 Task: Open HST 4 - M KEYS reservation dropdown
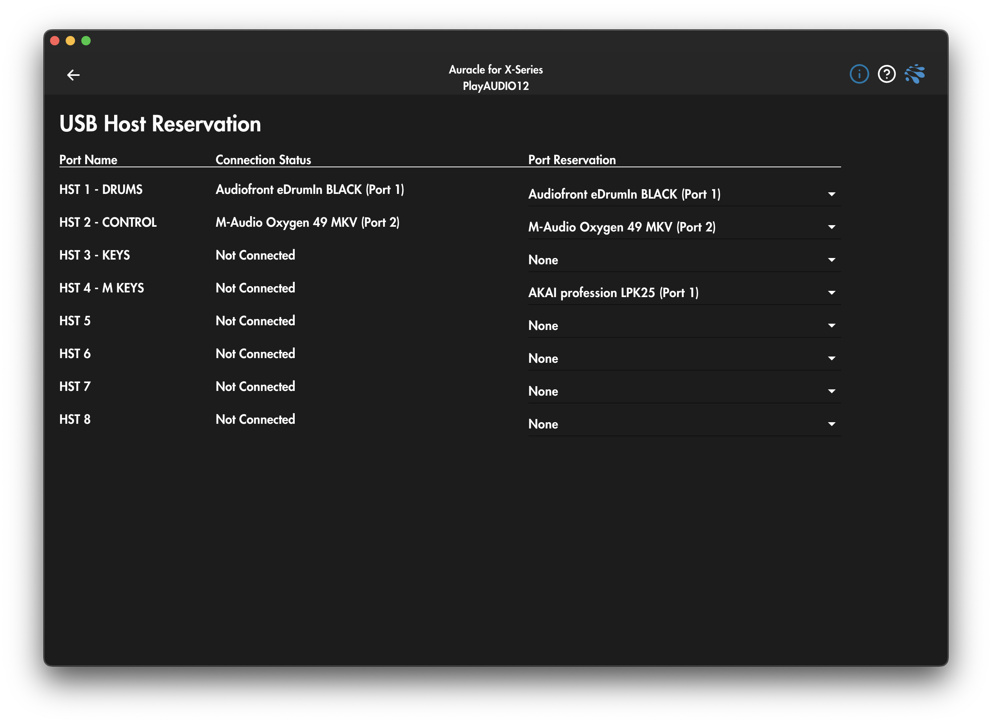pos(684,293)
